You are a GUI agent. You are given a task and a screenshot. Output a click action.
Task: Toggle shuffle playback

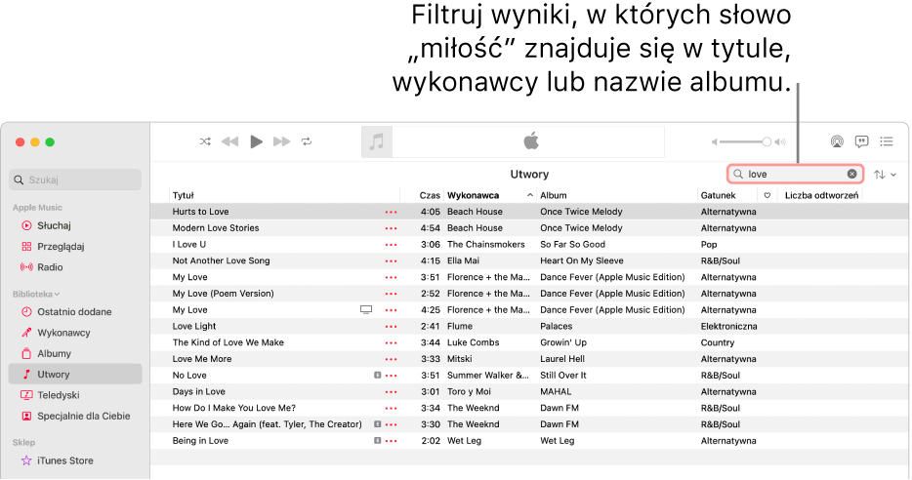pos(205,141)
